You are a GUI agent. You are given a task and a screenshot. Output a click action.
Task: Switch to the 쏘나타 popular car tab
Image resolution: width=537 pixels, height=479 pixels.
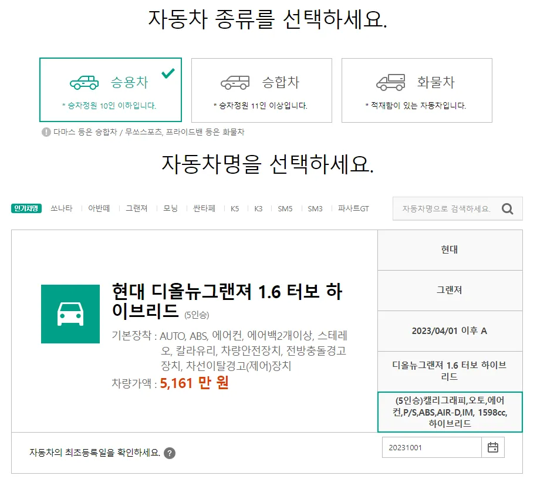coord(63,208)
